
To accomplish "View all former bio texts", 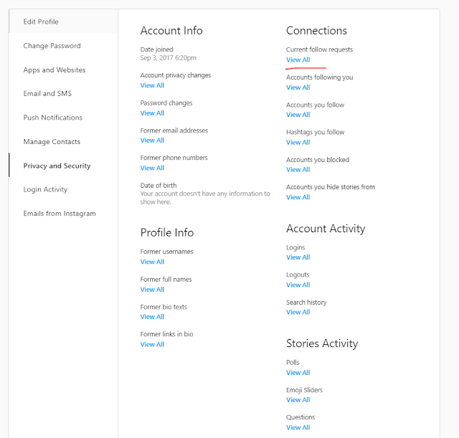I will [x=152, y=316].
